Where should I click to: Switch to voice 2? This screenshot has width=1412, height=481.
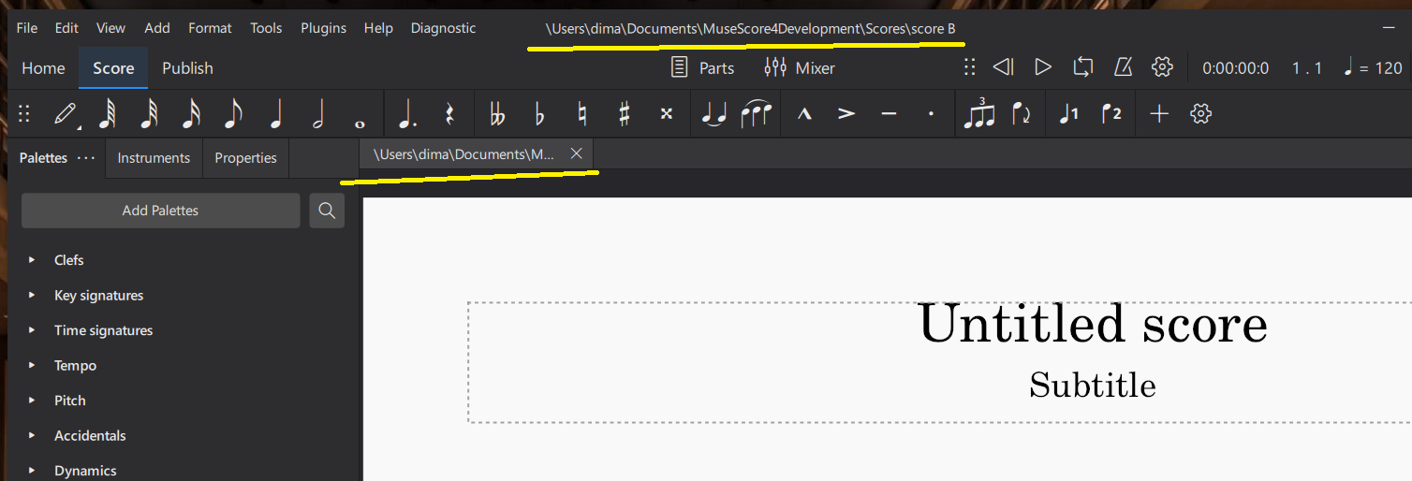pos(1111,114)
